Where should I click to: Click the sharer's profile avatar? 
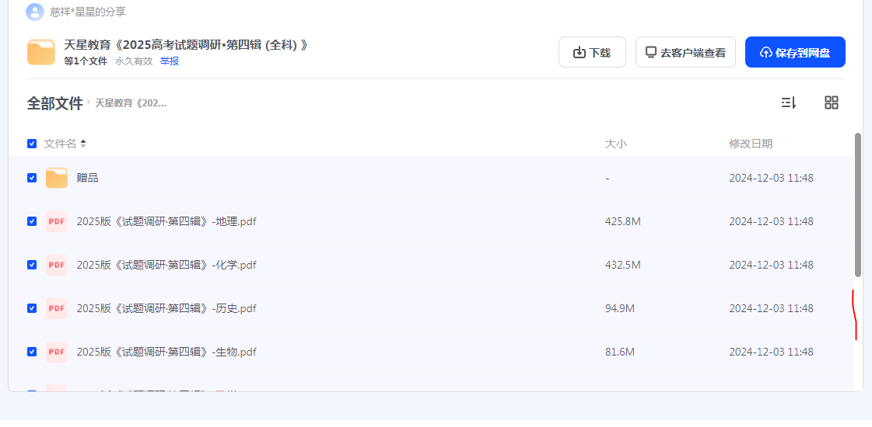coord(35,12)
